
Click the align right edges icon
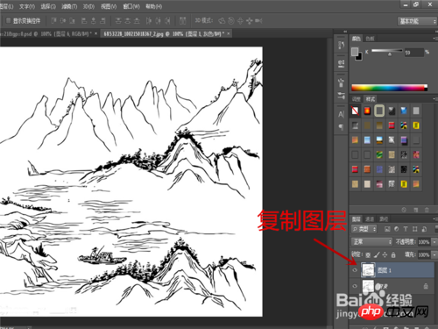tap(102, 21)
